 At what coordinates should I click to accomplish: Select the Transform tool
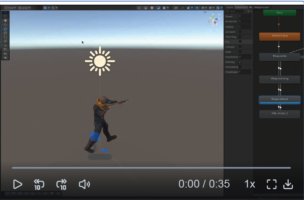click(5, 41)
